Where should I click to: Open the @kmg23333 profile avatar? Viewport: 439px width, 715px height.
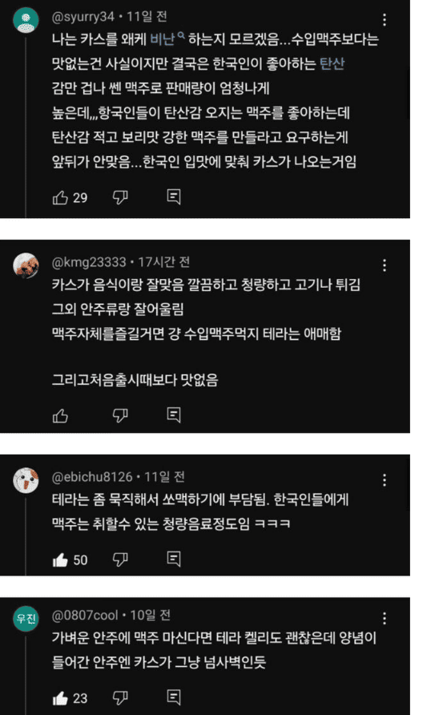click(26, 265)
